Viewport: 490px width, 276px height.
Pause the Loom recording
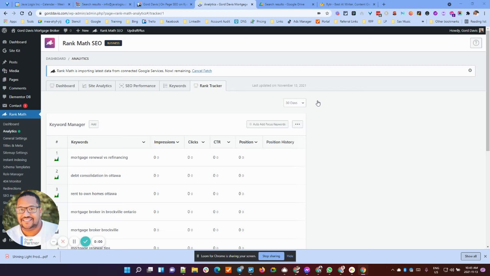[x=74, y=242]
